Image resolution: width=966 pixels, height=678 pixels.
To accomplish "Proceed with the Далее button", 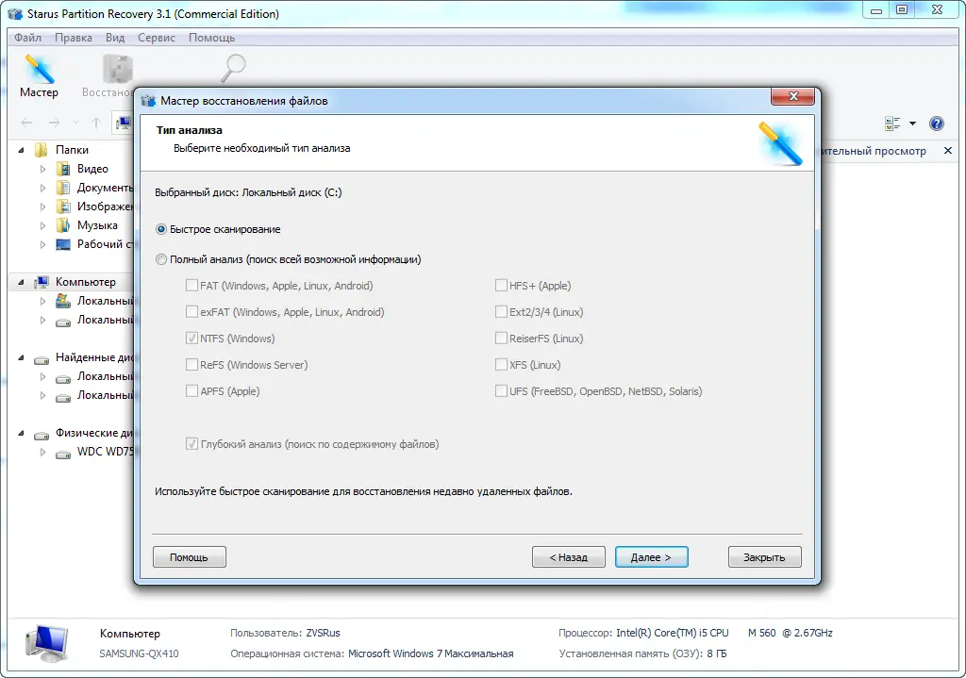I will (x=651, y=556).
